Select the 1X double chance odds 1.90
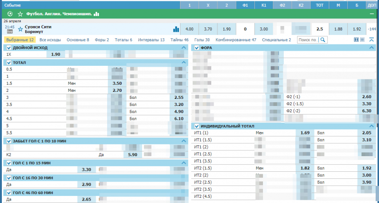The width and height of the screenshot is (379, 203). coord(55,55)
